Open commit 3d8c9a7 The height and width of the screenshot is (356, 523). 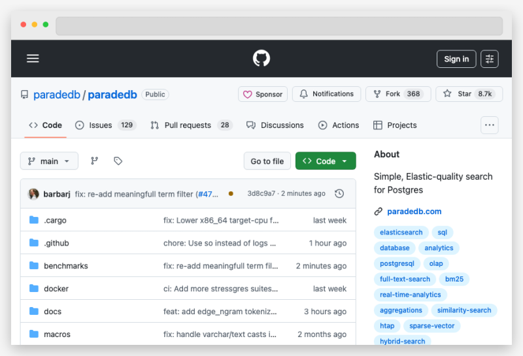point(261,193)
